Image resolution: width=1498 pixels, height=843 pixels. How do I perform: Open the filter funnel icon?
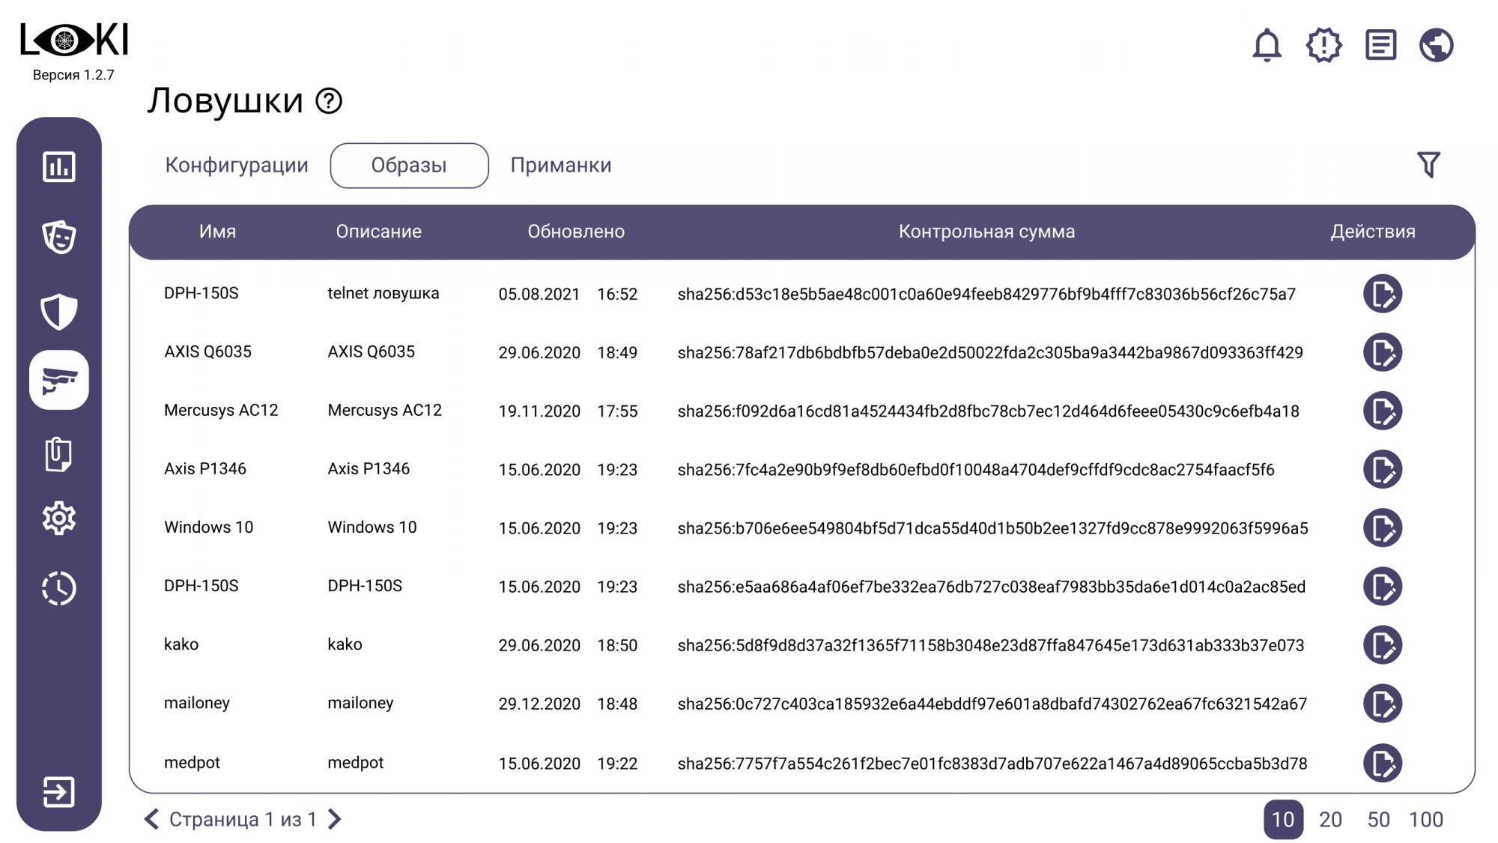[1428, 165]
